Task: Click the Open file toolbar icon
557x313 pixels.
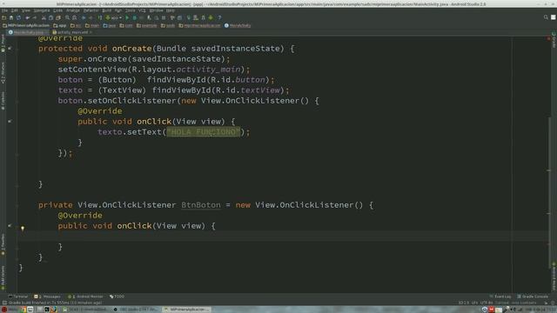Action: pos(3,17)
